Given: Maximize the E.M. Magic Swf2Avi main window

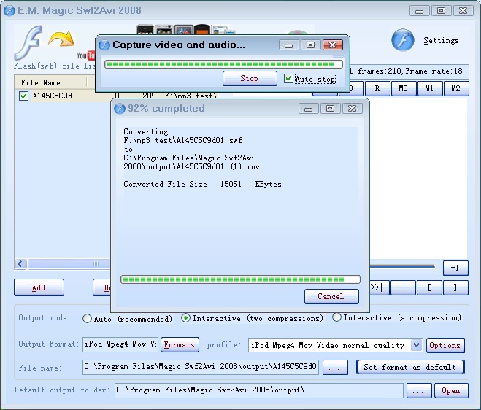Looking at the screenshot, I should [441, 11].
